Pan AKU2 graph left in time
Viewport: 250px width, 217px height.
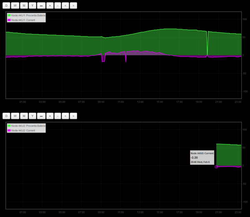tap(65, 116)
